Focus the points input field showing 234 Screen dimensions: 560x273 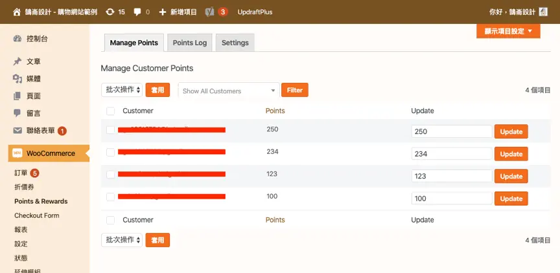452,154
